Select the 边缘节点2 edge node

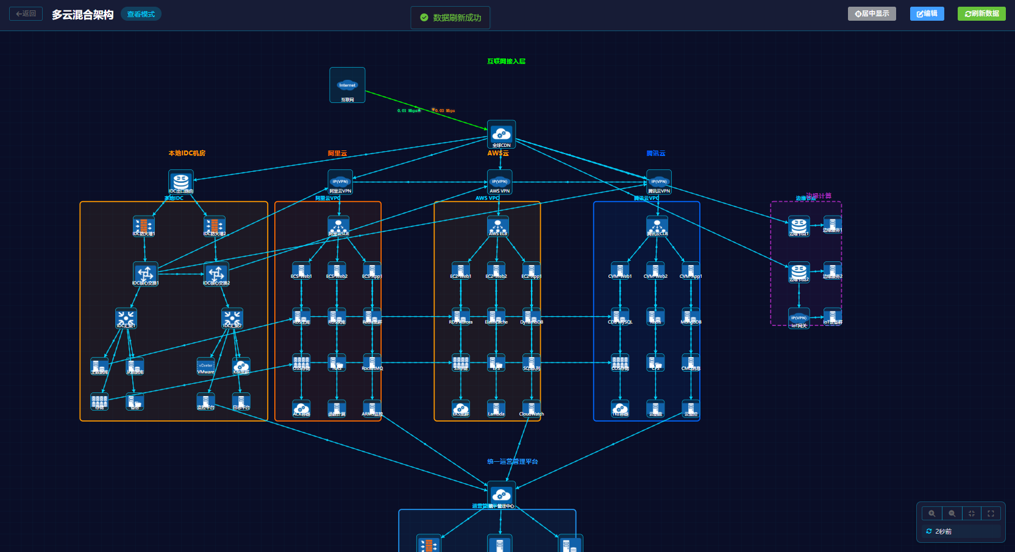click(x=799, y=272)
